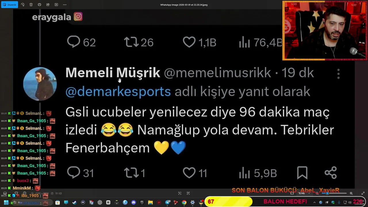Print the image via the printer icon
The image size is (368, 207).
point(39,5)
